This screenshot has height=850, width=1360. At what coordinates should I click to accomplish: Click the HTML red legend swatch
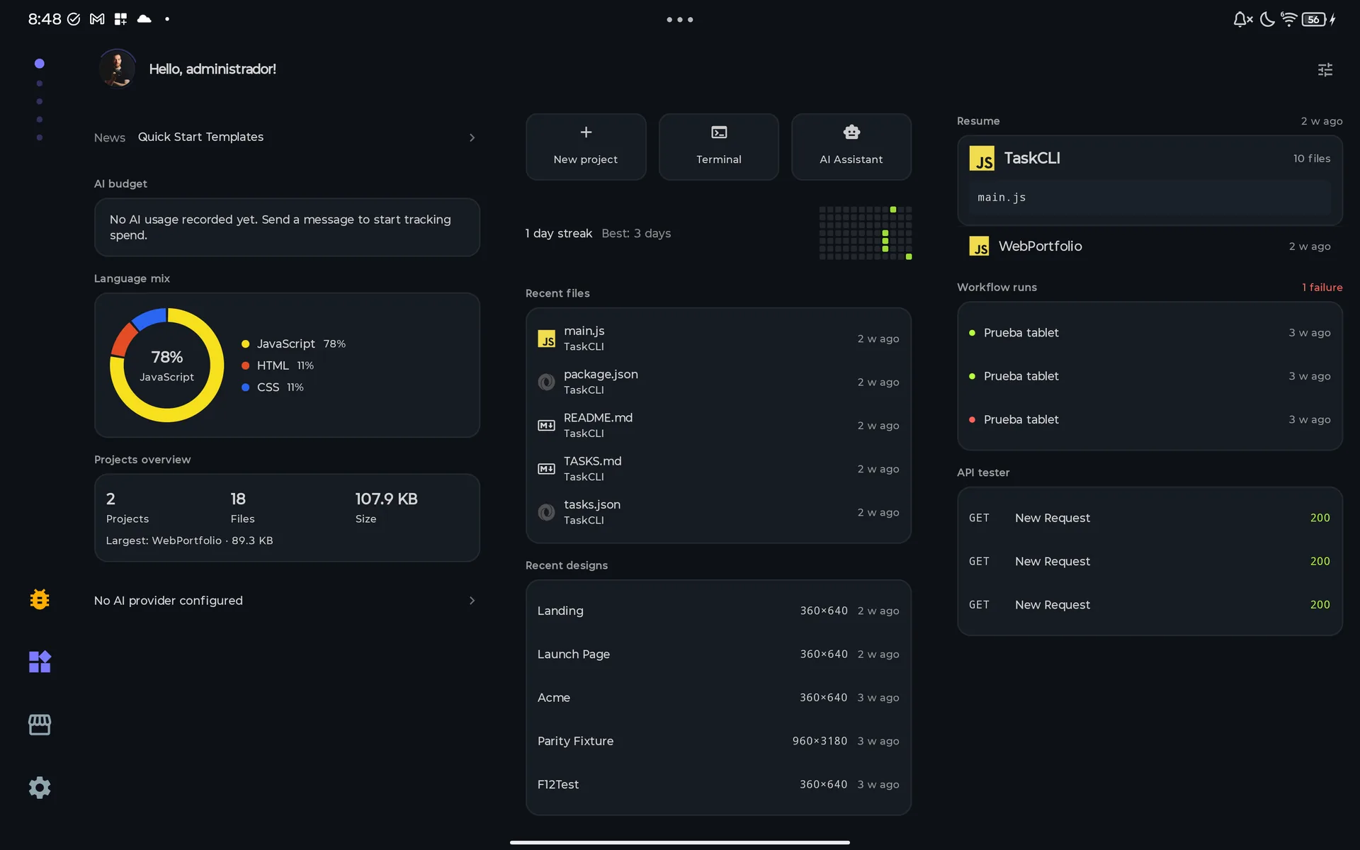245,365
